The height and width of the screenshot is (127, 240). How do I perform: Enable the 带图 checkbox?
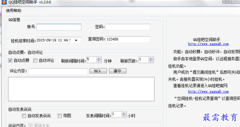(x=59, y=116)
